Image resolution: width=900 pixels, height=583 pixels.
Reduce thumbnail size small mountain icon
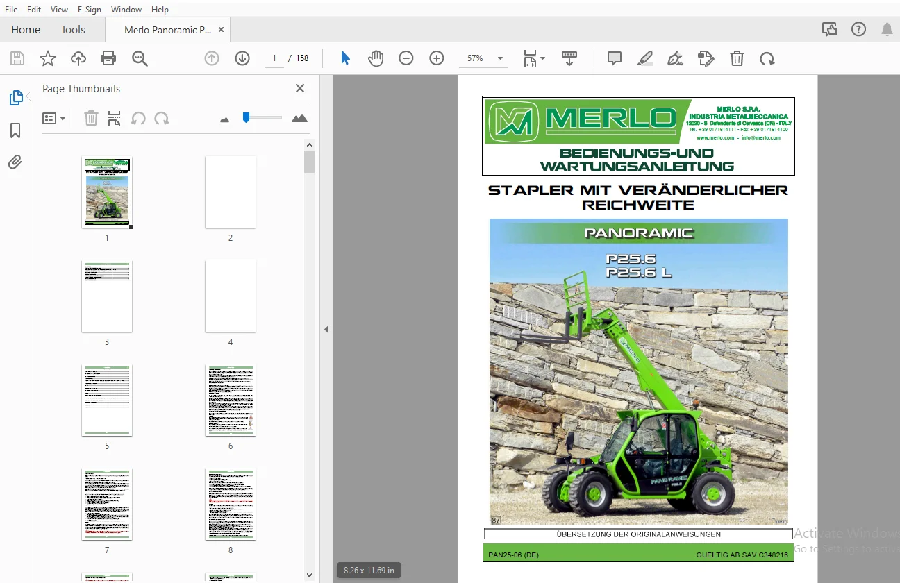[224, 119]
